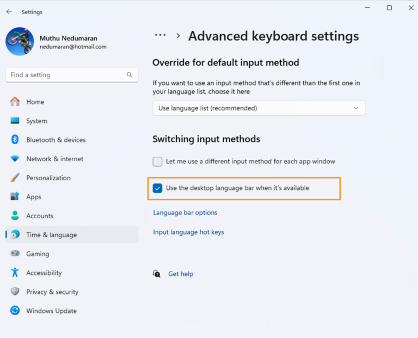Click Input language hot keys link
Screen dimensions: 418x338
(x=188, y=232)
